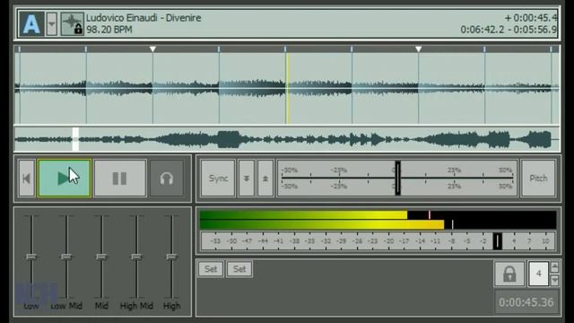574x323 pixels.
Task: Increase loop length with up arrow
Action: tap(554, 267)
